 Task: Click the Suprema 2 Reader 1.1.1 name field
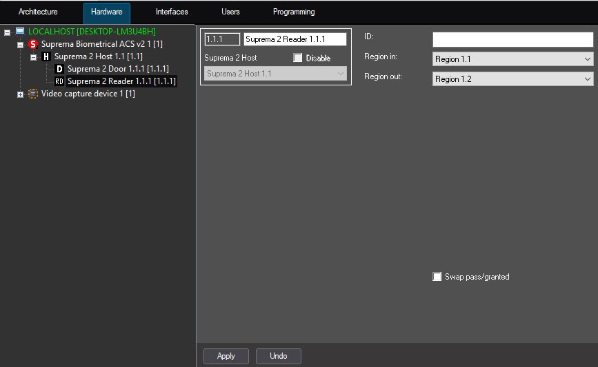295,39
